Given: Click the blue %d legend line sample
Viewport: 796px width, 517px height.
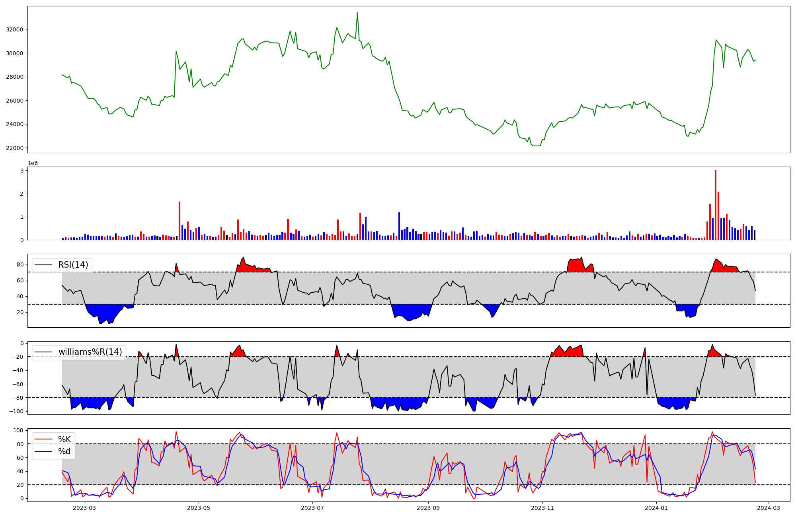Looking at the screenshot, I should tap(44, 451).
